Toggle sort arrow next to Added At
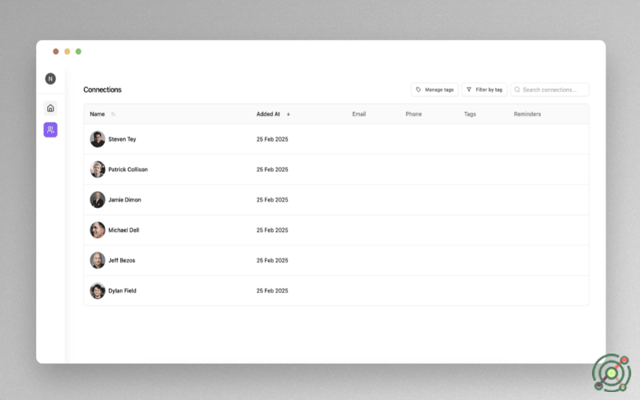This screenshot has height=400, width=640. tap(288, 114)
